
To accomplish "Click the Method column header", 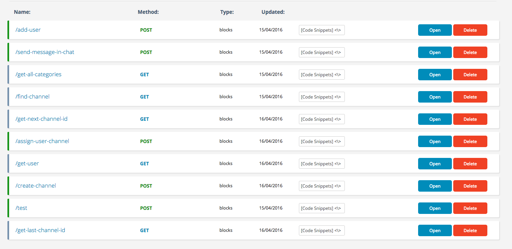I will [x=148, y=12].
